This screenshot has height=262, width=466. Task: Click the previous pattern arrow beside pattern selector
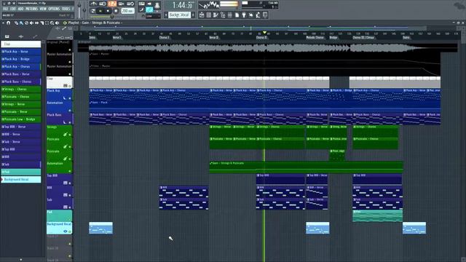pos(165,15)
